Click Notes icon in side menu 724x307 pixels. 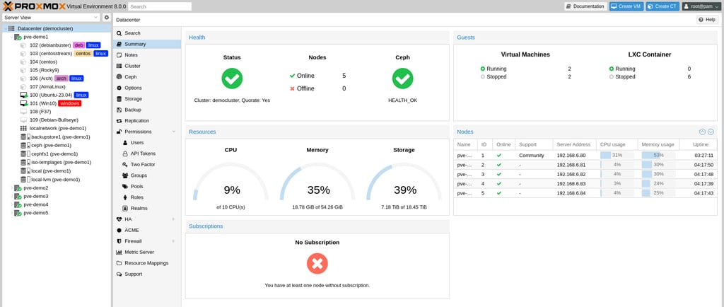click(x=119, y=55)
